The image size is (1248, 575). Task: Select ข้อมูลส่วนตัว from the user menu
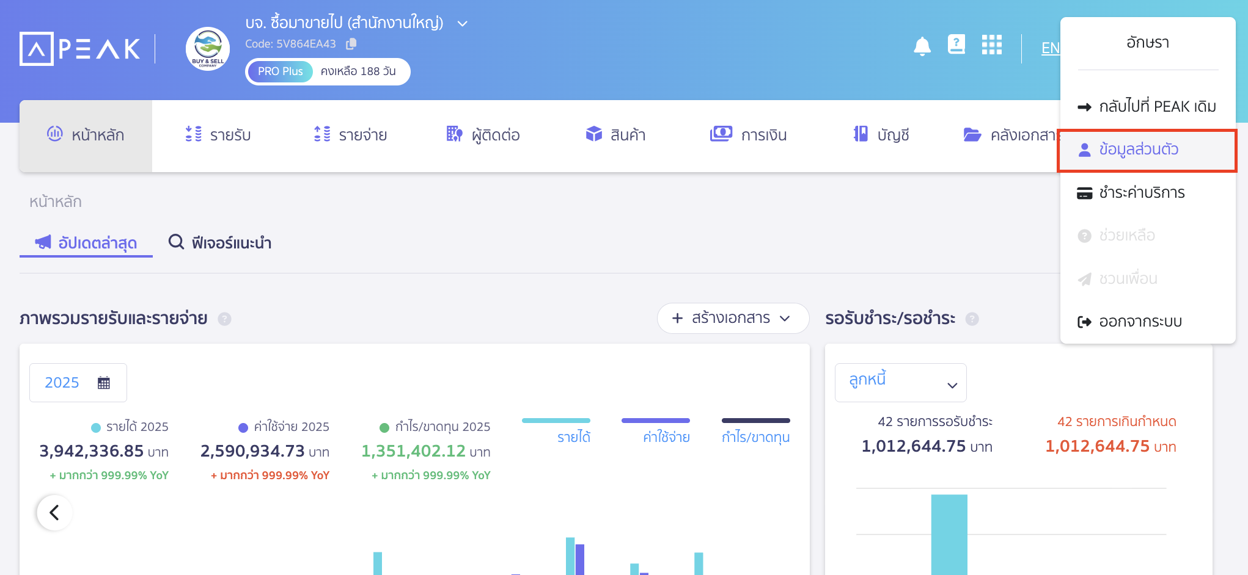tap(1138, 150)
